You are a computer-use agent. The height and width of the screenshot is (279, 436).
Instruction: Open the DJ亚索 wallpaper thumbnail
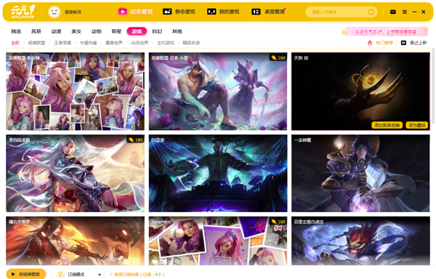(x=218, y=173)
